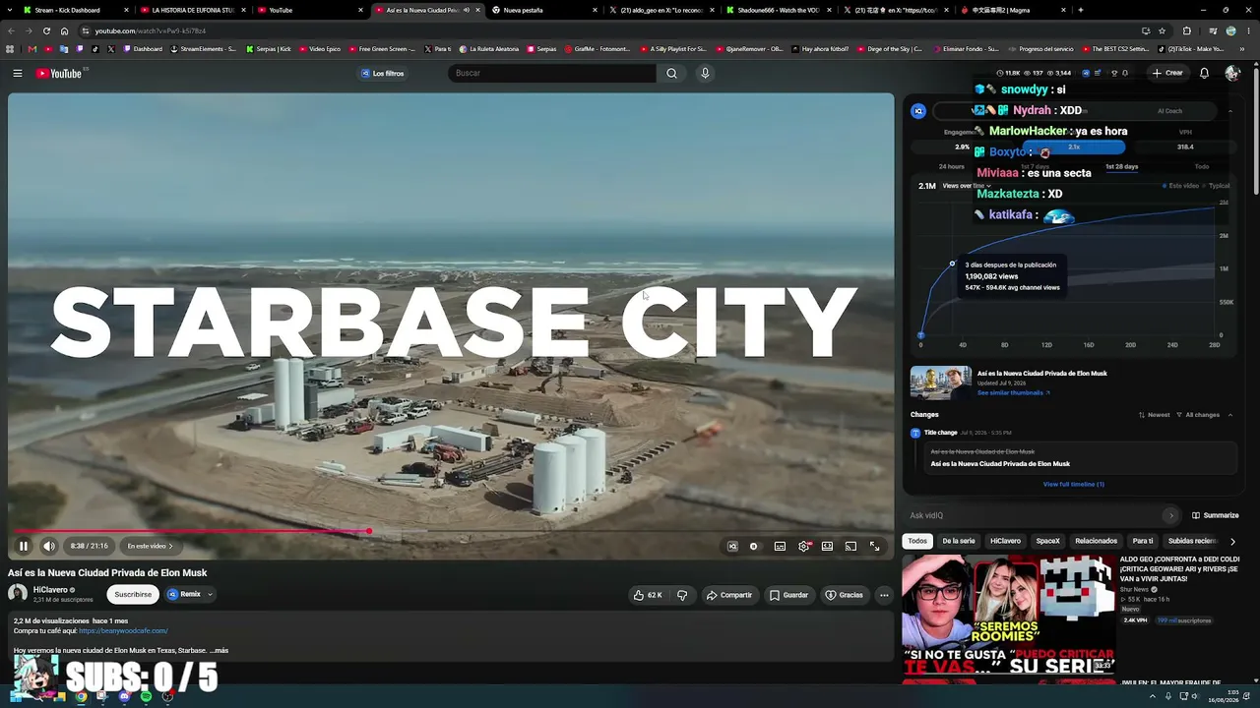1260x708 pixels.
Task: Expand the description with ...más
Action: pos(220,650)
